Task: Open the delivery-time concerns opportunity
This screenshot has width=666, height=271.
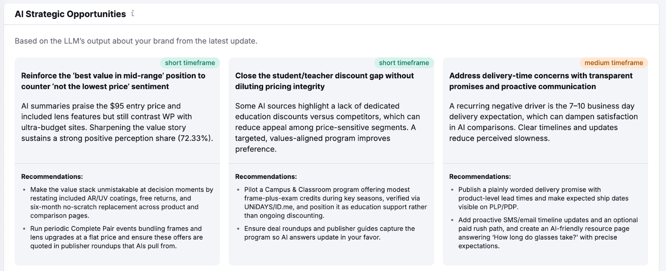Action: [x=540, y=81]
